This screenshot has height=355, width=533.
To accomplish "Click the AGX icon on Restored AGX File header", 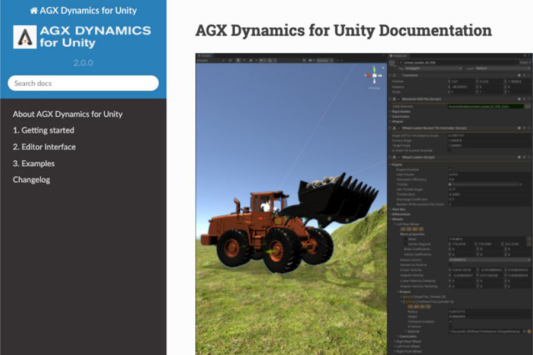I will [394, 99].
